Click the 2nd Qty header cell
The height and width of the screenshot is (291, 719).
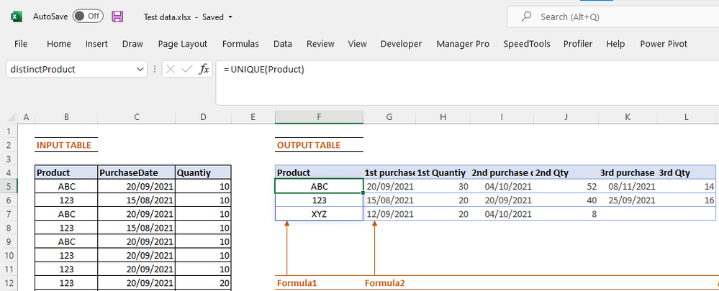click(x=566, y=172)
